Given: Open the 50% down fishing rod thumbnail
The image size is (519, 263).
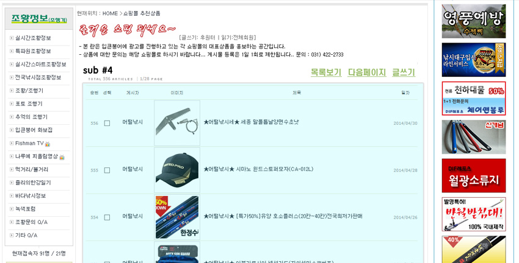Looking at the screenshot, I should coord(177,217).
